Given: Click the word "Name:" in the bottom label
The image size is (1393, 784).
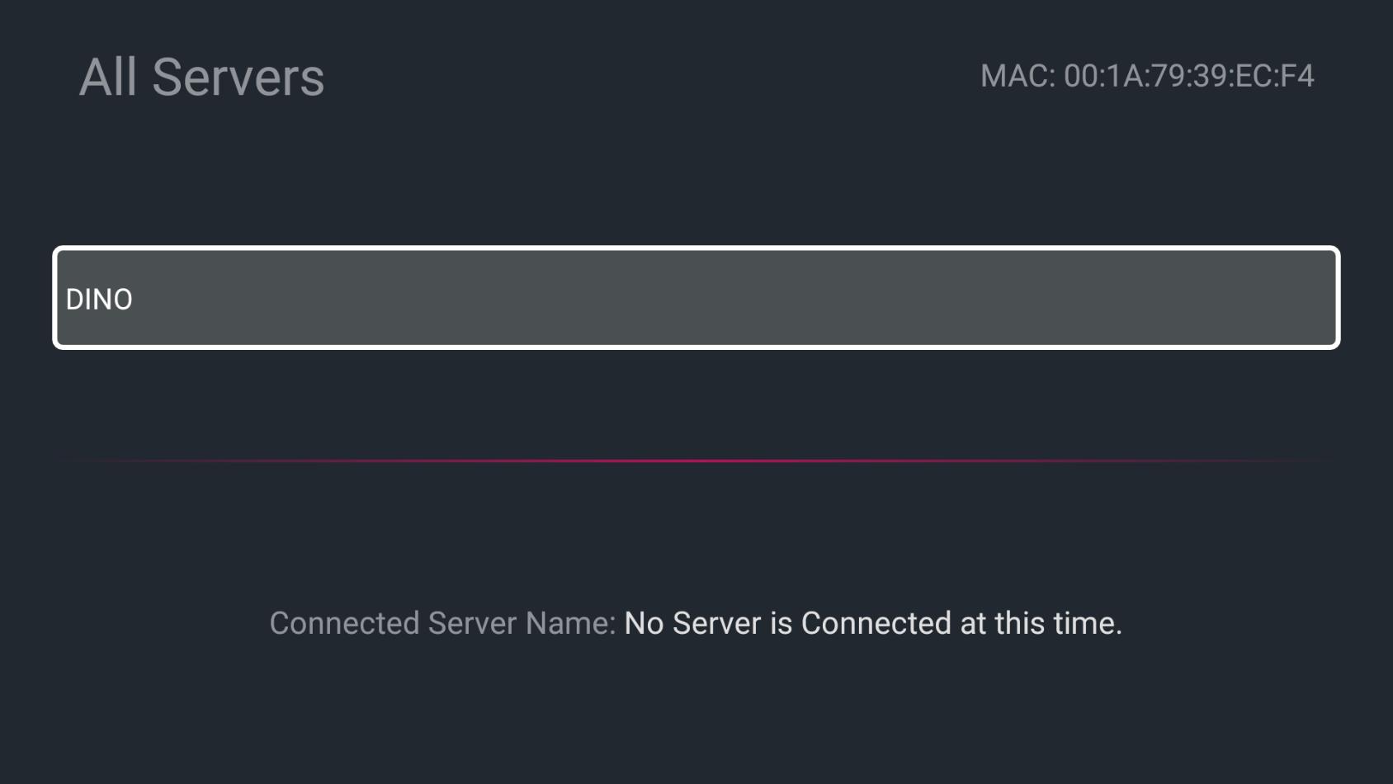Looking at the screenshot, I should click(x=570, y=623).
